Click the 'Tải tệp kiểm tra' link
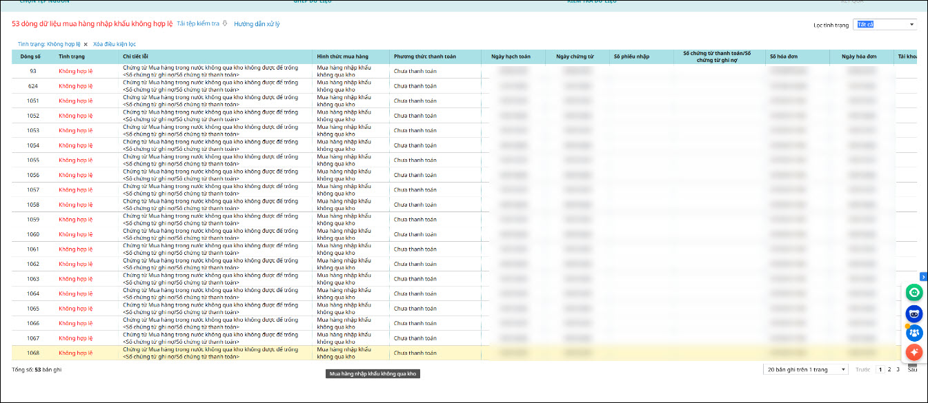 [x=198, y=23]
